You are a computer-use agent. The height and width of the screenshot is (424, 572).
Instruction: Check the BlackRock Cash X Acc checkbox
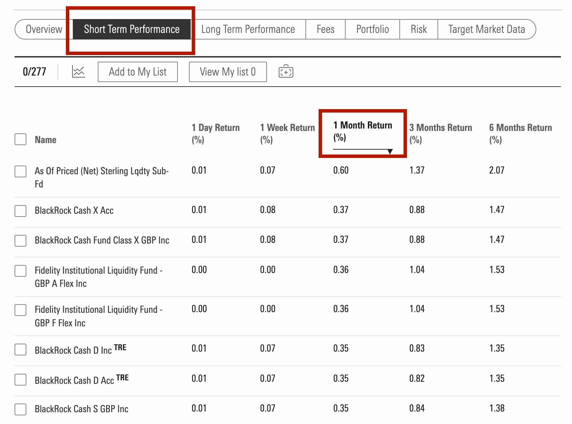click(x=20, y=211)
